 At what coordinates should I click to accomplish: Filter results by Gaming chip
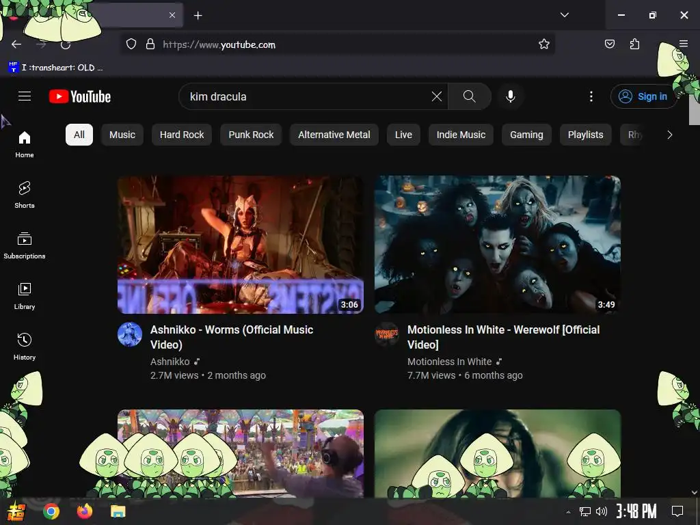[x=526, y=135]
